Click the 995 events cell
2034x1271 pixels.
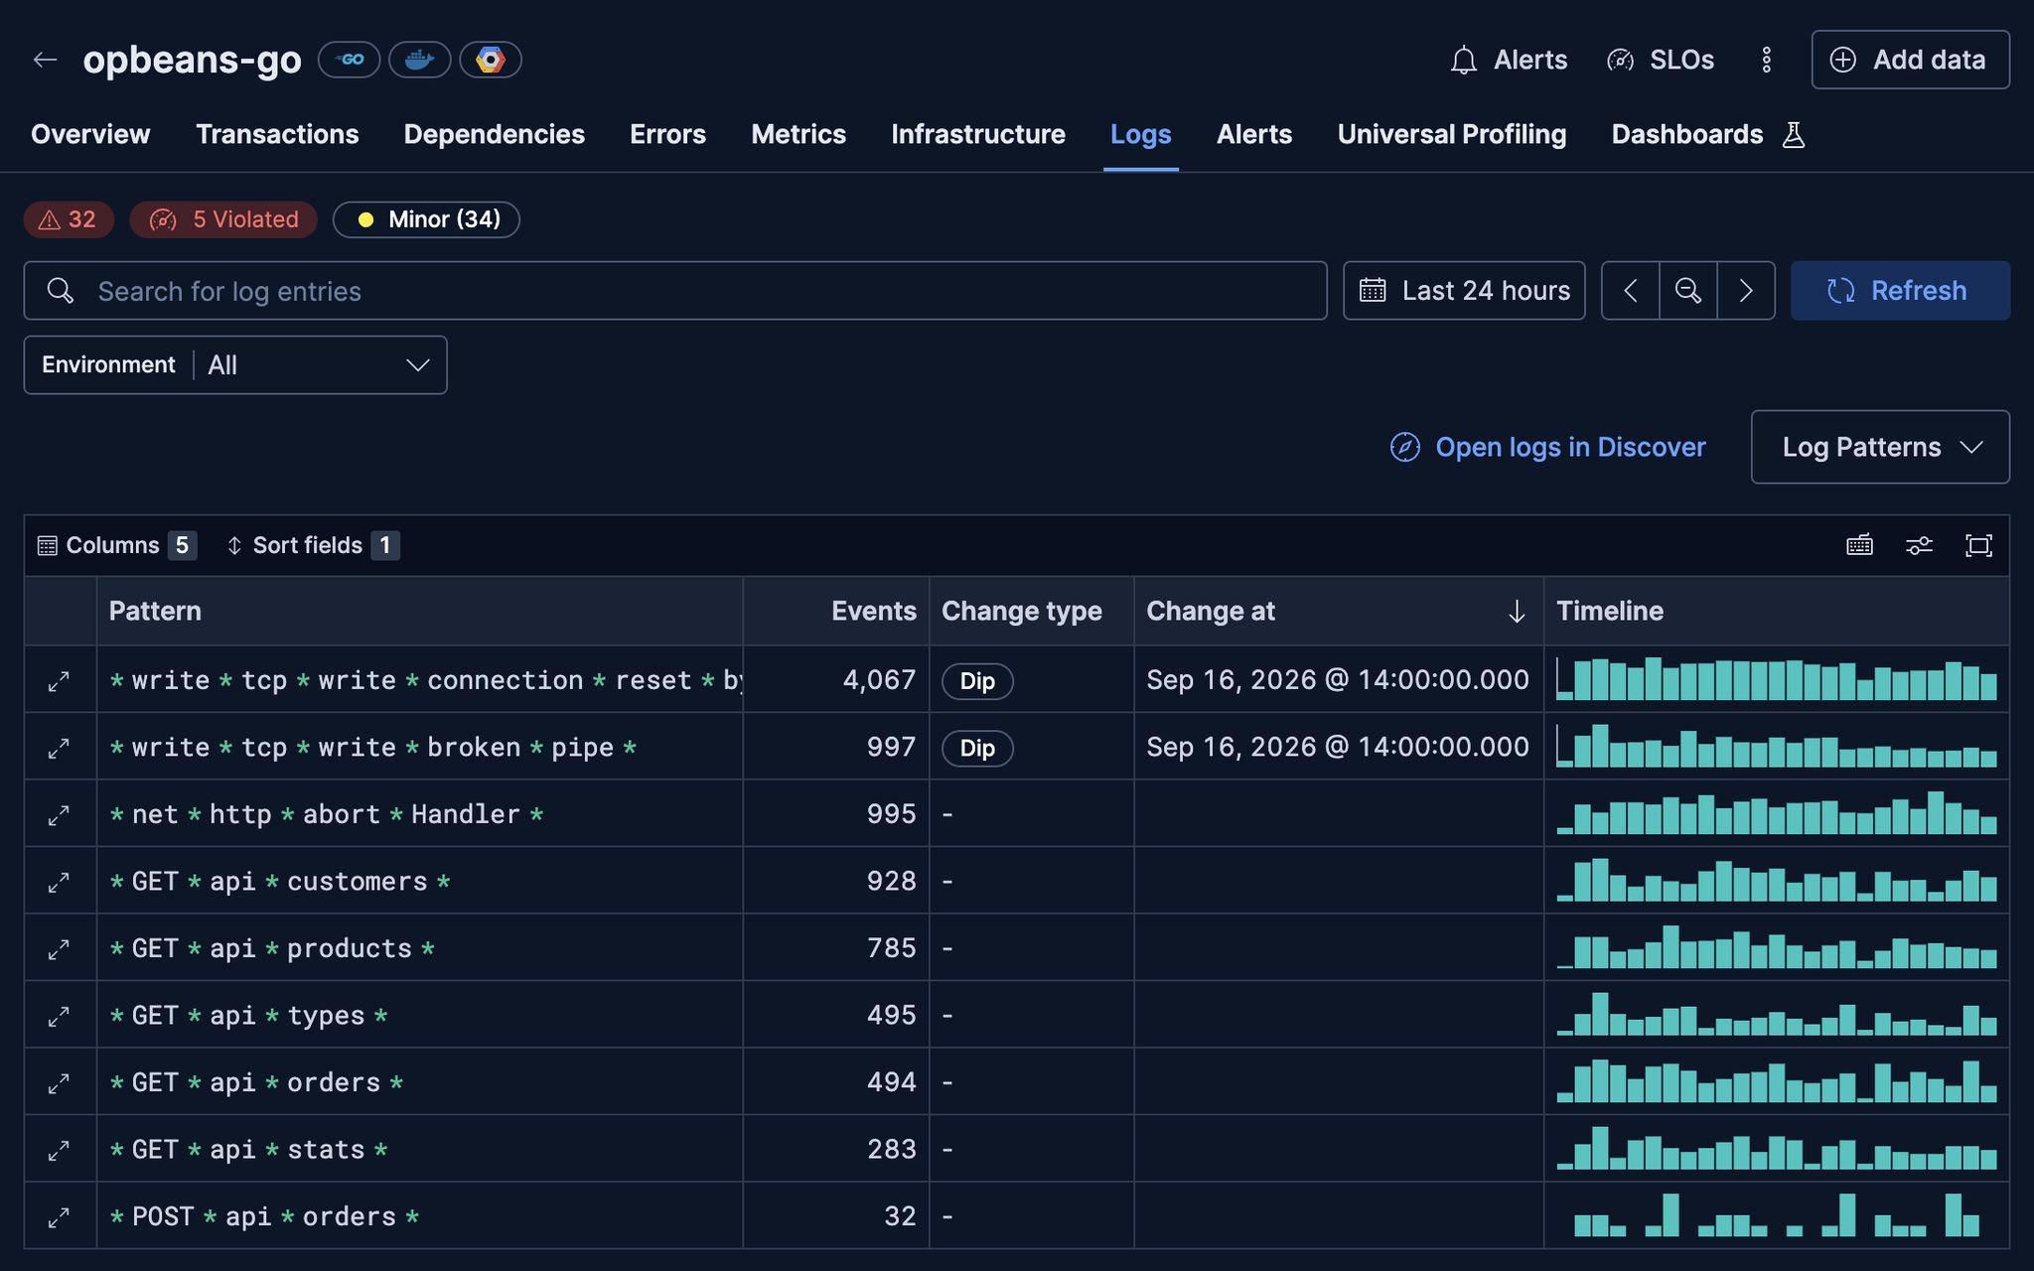click(x=836, y=814)
